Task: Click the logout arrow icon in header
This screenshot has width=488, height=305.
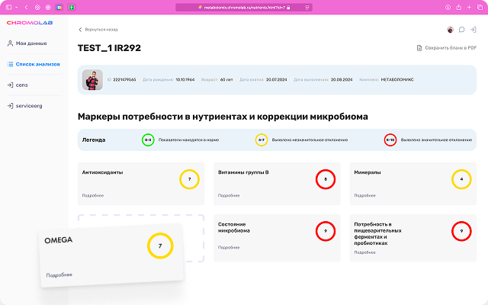Action: click(474, 30)
